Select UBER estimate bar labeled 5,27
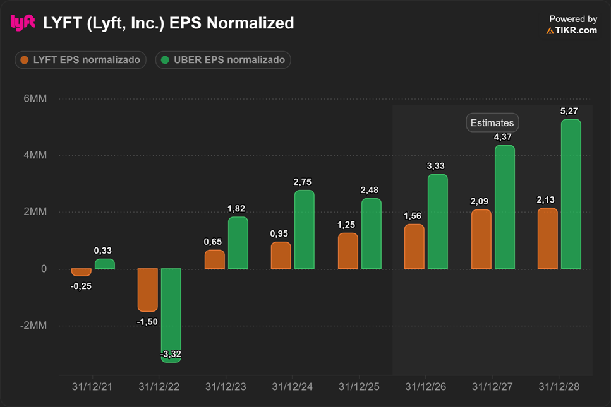Screen dimensions: 611x407 pos(571,194)
